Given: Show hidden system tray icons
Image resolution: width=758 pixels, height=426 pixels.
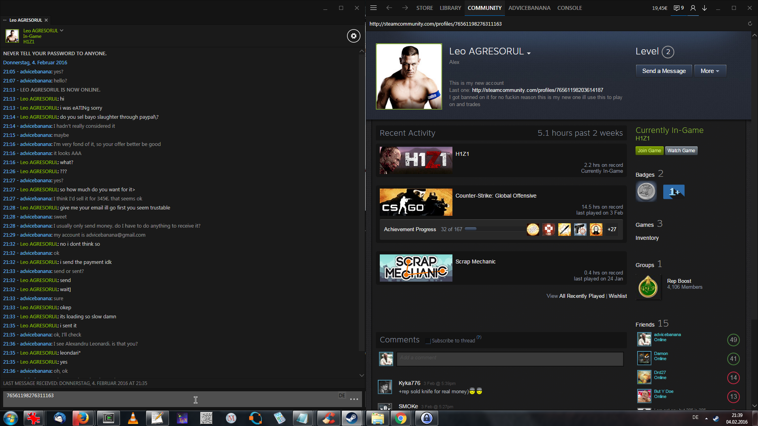Looking at the screenshot, I should click(x=706, y=418).
